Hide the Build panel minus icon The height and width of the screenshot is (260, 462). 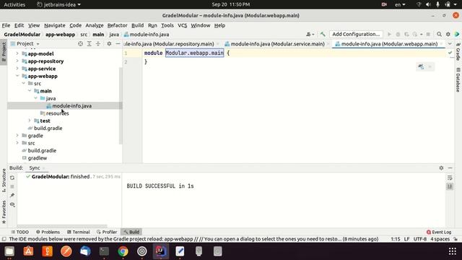[x=450, y=168]
